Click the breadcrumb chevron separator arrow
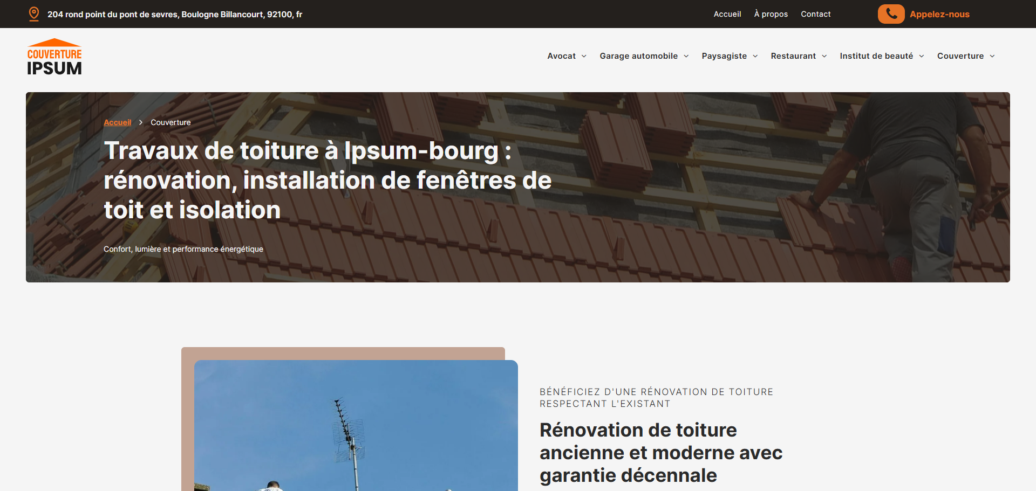 (x=141, y=122)
